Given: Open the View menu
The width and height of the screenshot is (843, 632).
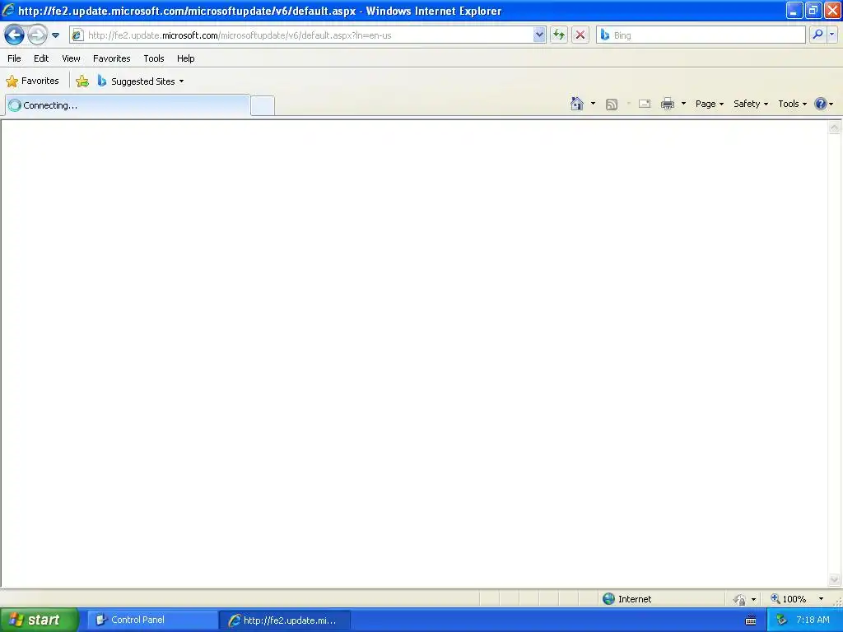Looking at the screenshot, I should tap(71, 58).
